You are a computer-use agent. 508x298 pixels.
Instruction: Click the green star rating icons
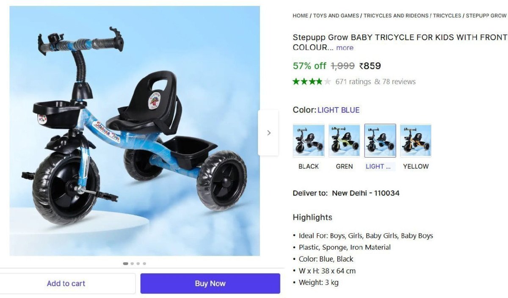pyautogui.click(x=312, y=82)
